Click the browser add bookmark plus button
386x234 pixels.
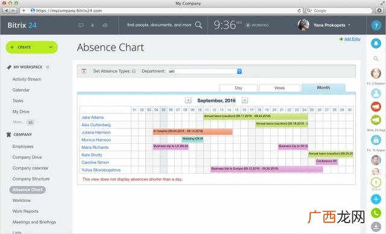click(24, 11)
